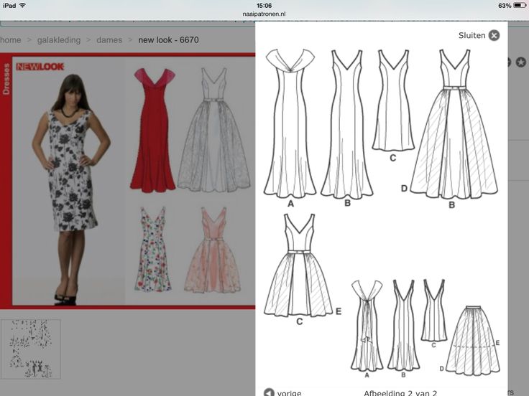Viewport: 529px width, 396px height.
Task: Click the Sluiten label
Action: coord(471,35)
